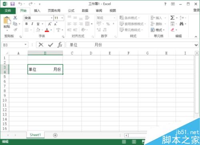This screenshot has width=200, height=145.
Task: Toggle align text right
Action: (x=81, y=24)
